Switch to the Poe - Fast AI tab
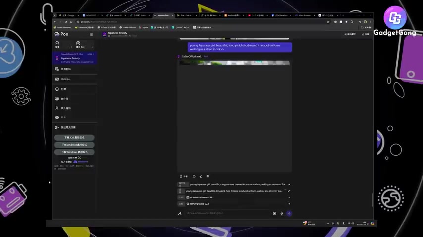The image size is (423, 237). coord(187,15)
